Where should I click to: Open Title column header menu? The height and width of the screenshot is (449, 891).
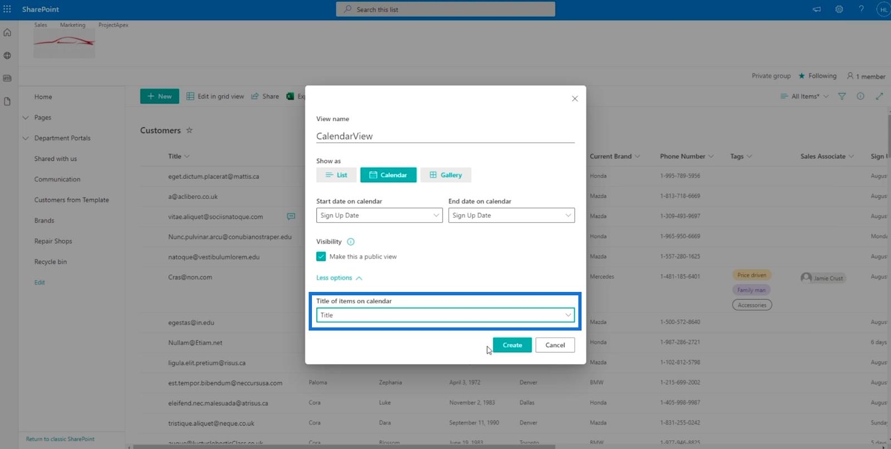[x=179, y=157]
